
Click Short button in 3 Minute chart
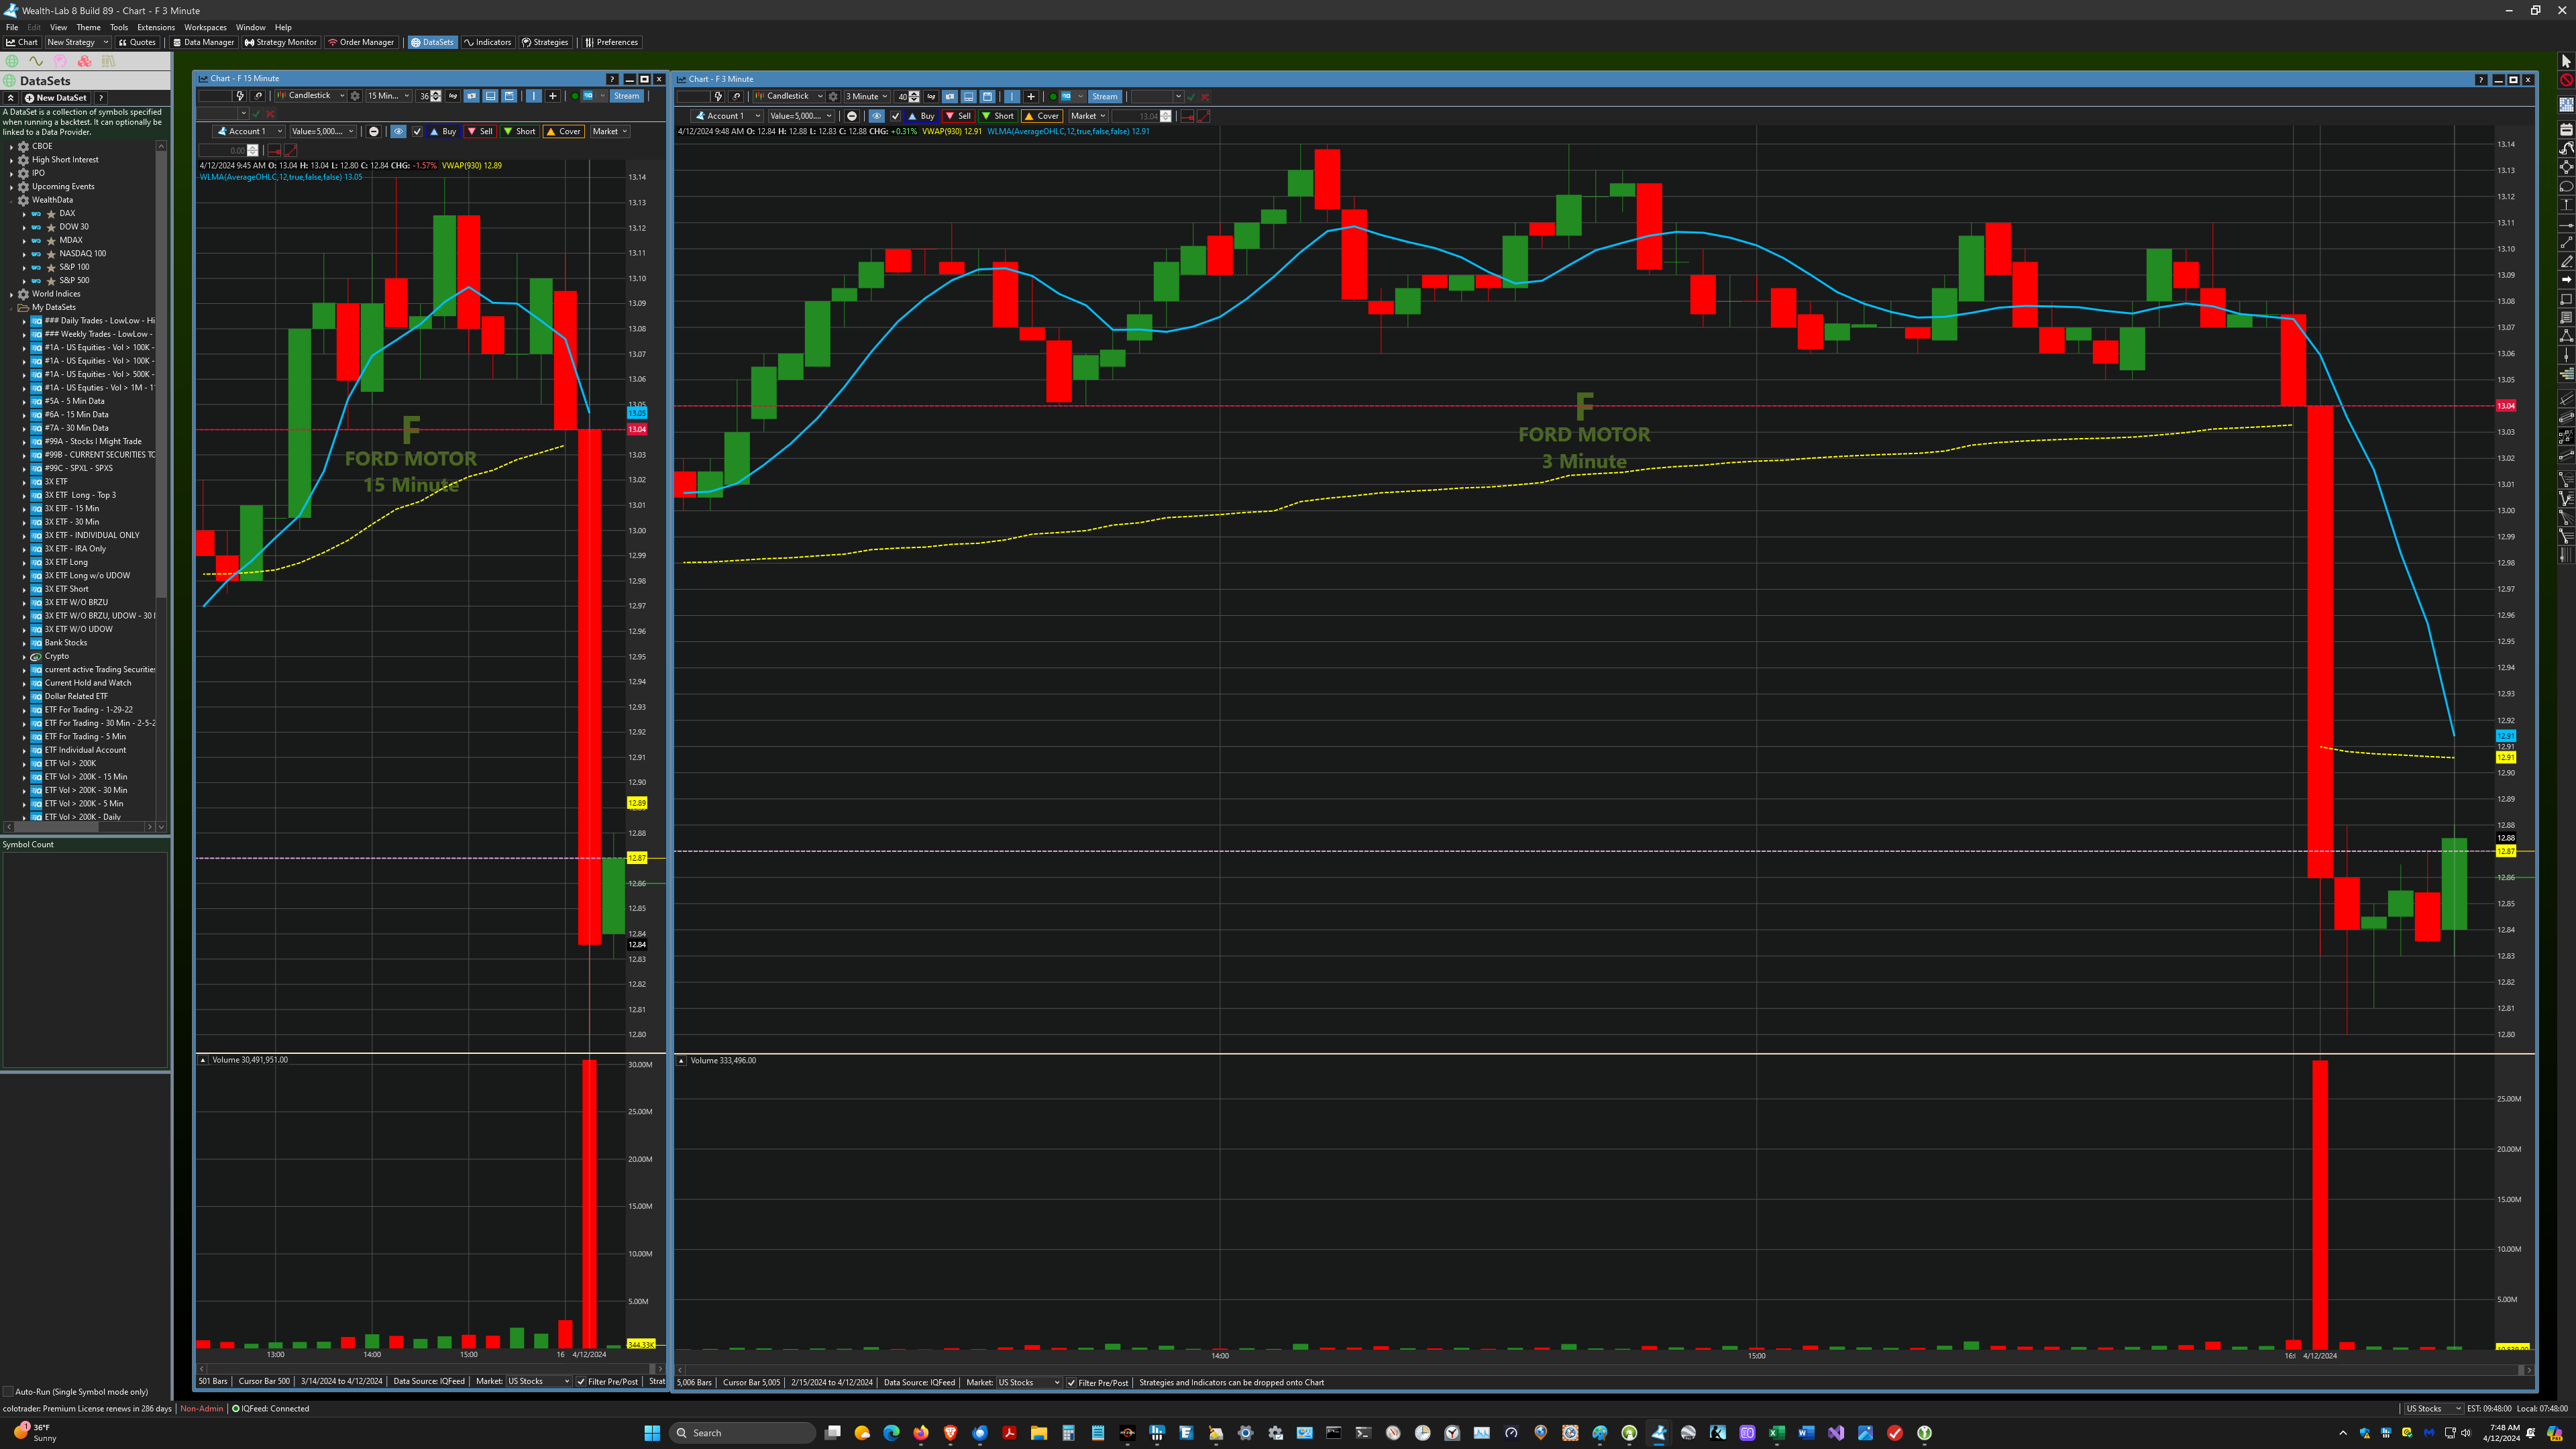[x=998, y=116]
